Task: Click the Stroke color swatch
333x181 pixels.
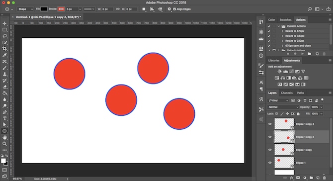Action: tap(61, 9)
